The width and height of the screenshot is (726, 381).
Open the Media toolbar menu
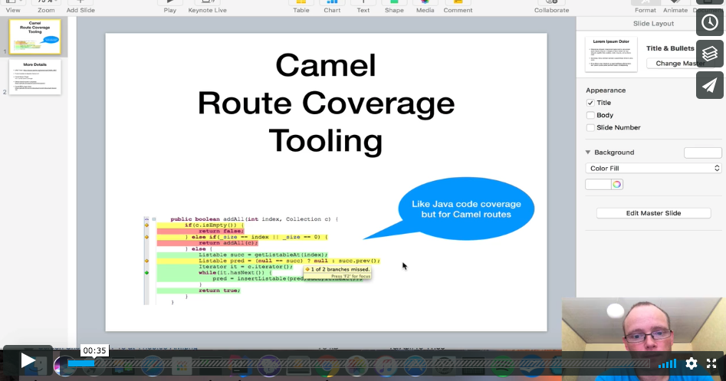(x=425, y=6)
